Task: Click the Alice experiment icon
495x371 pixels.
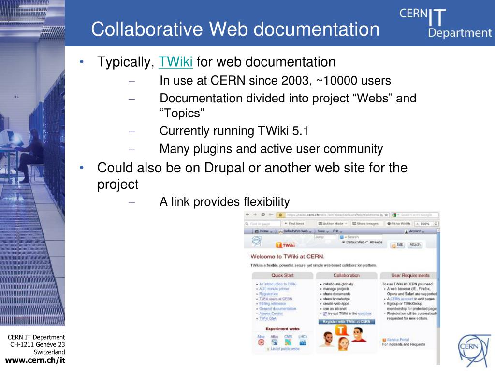Action: pyautogui.click(x=261, y=342)
